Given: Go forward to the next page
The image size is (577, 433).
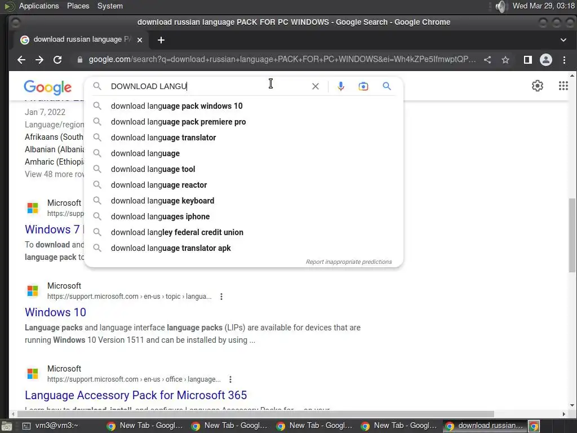Looking at the screenshot, I should pyautogui.click(x=39, y=60).
